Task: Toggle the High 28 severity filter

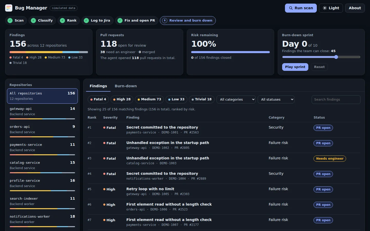Action: (122, 99)
